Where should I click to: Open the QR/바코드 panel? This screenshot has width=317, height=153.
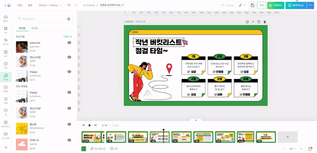[6, 124]
